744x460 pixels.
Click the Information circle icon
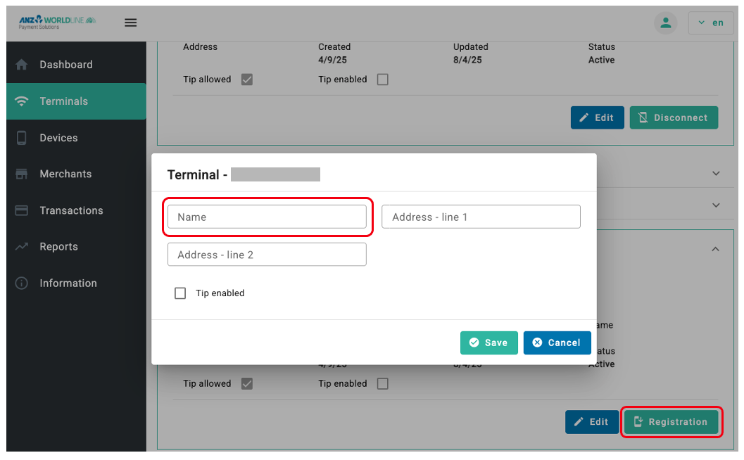(x=22, y=283)
